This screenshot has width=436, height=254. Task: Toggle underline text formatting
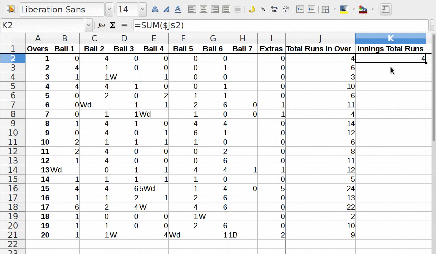[178, 10]
